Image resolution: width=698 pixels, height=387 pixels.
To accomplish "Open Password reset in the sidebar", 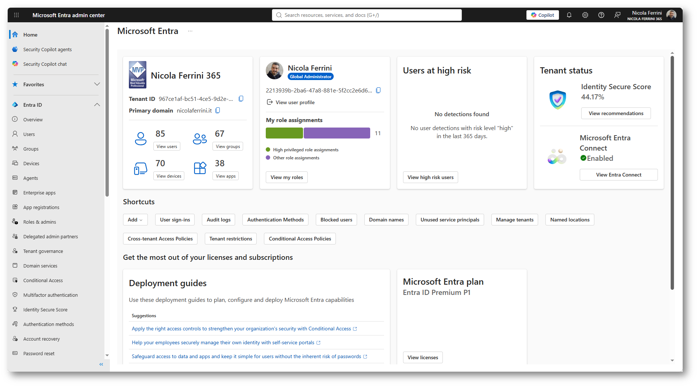I will (x=39, y=353).
